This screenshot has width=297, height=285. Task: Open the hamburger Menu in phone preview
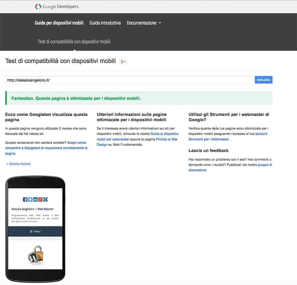pos(35,231)
